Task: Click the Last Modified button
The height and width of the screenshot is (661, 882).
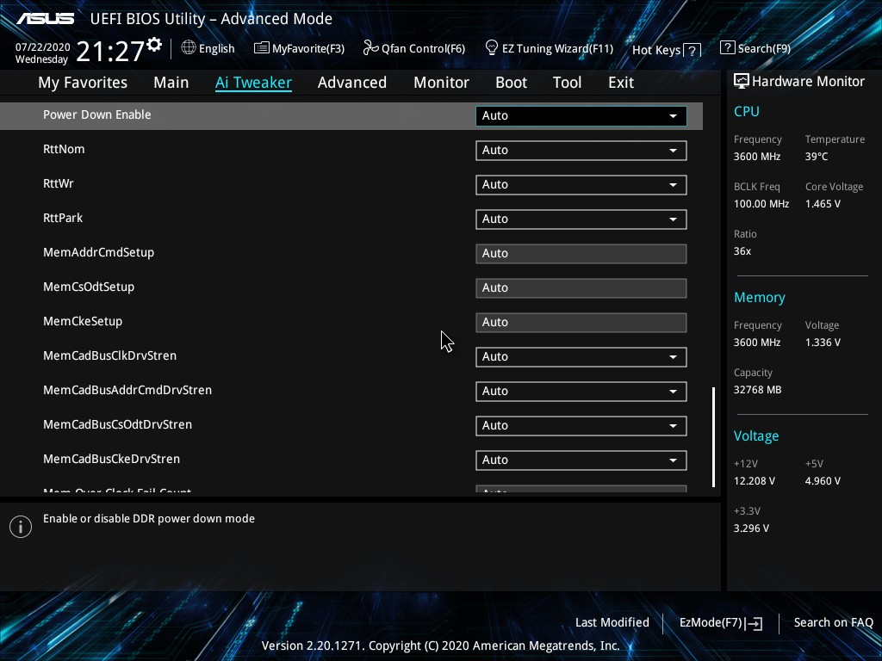Action: click(612, 622)
